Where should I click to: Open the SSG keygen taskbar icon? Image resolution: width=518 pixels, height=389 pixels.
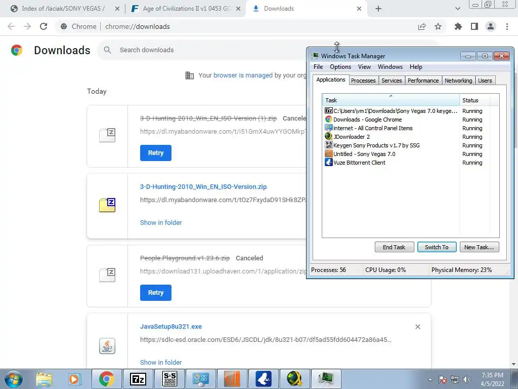point(169,379)
